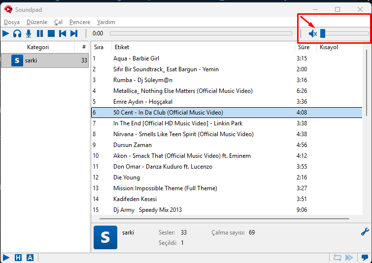This screenshot has width=372, height=263.
Task: Select Mission Impossible Theme (Full Theme)
Action: pos(227,188)
